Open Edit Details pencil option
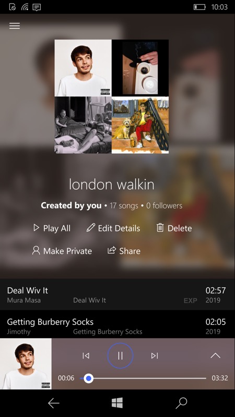235x417 pixels. (113, 228)
